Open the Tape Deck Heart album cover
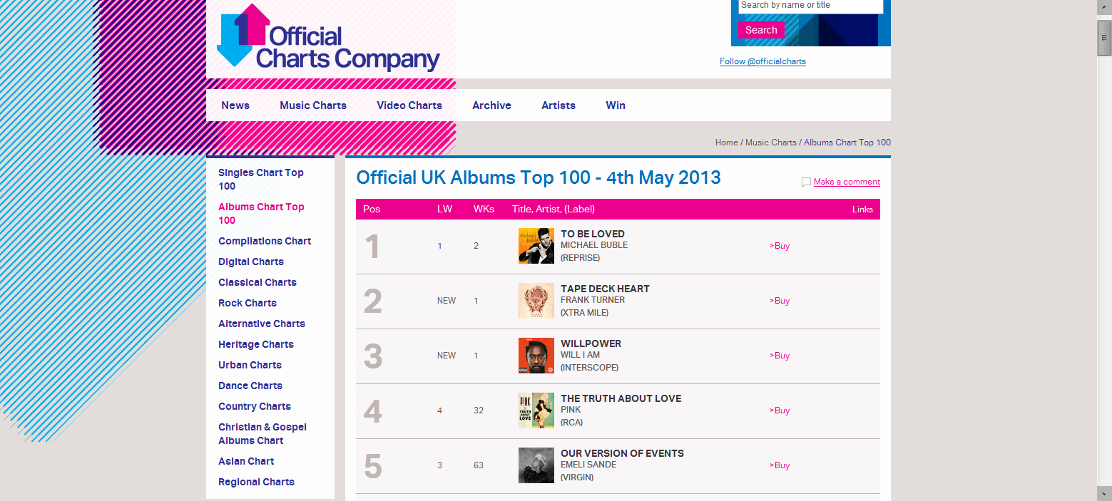 [536, 301]
